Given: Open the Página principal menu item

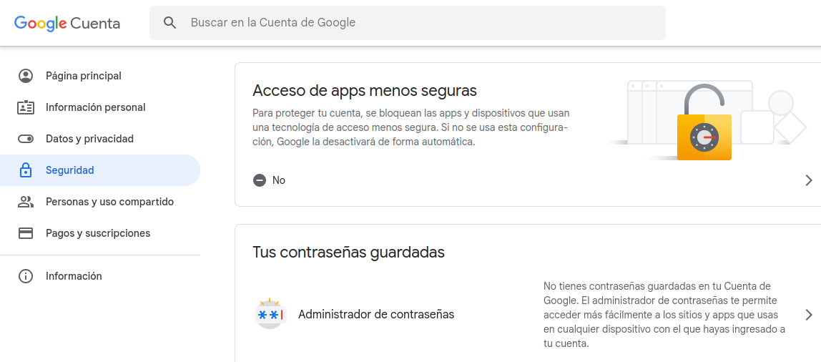Looking at the screenshot, I should (84, 76).
